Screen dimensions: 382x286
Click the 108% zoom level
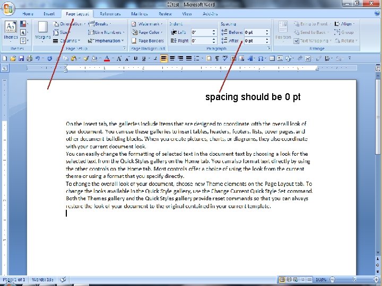(321, 280)
